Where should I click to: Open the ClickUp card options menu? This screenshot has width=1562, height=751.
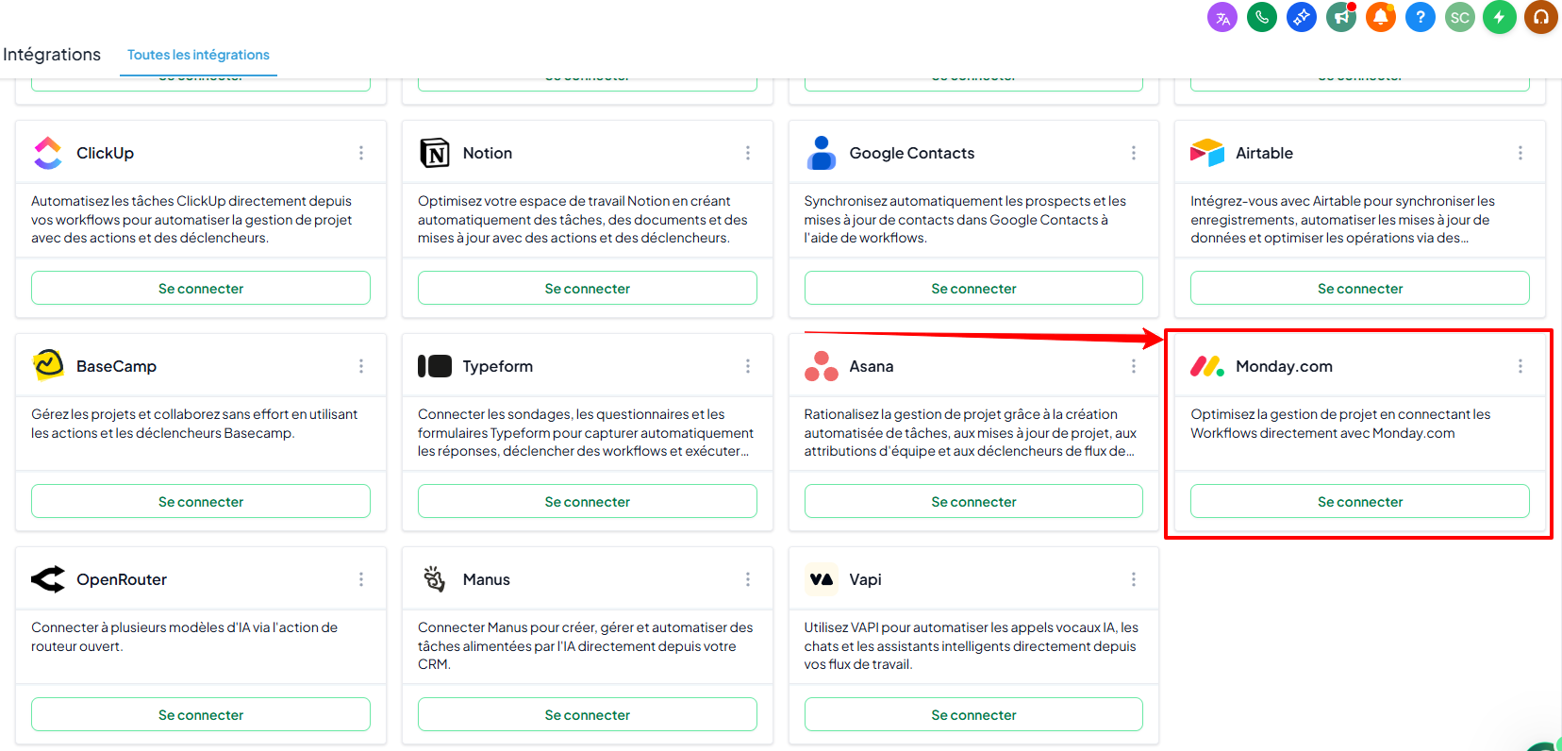click(x=361, y=153)
